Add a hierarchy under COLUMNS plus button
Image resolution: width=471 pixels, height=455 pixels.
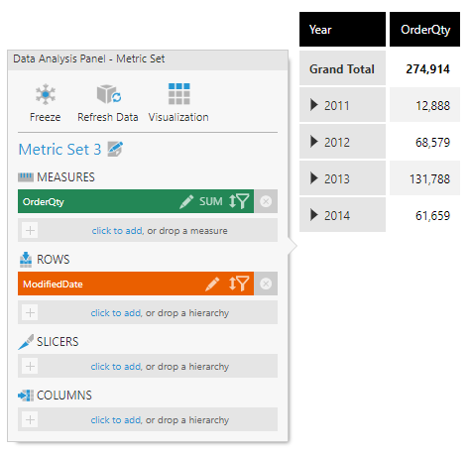tap(30, 420)
